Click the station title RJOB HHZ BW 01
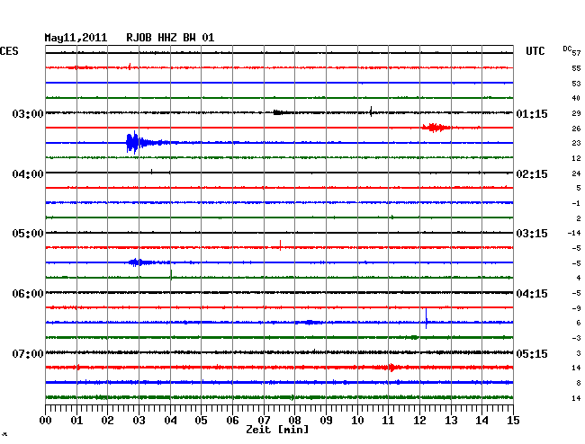The height and width of the screenshot is (444, 585). click(x=170, y=38)
